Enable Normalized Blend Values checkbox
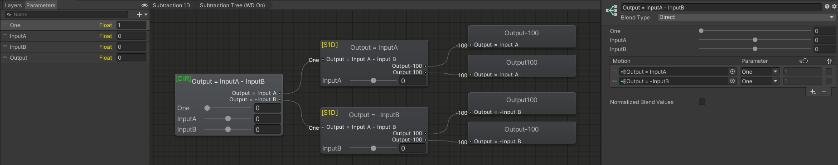This screenshot has height=165, width=838. coord(702,102)
